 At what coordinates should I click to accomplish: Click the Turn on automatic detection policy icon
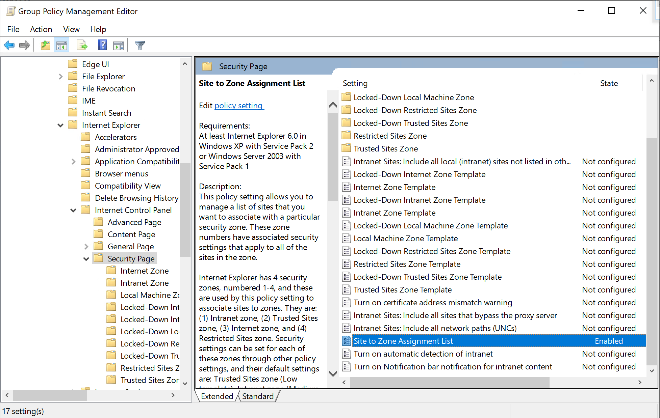(346, 354)
